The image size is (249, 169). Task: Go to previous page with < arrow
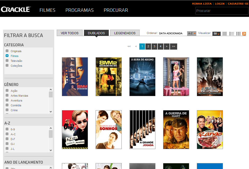[x=136, y=46]
